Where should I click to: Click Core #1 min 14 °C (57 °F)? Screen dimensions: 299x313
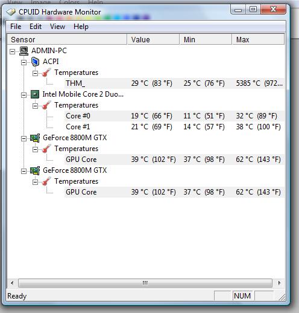point(204,127)
